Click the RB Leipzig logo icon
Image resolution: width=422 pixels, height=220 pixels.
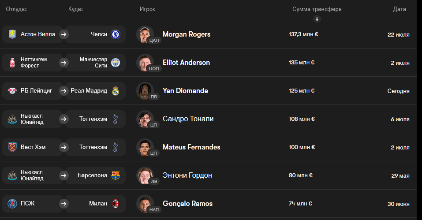(x=12, y=91)
